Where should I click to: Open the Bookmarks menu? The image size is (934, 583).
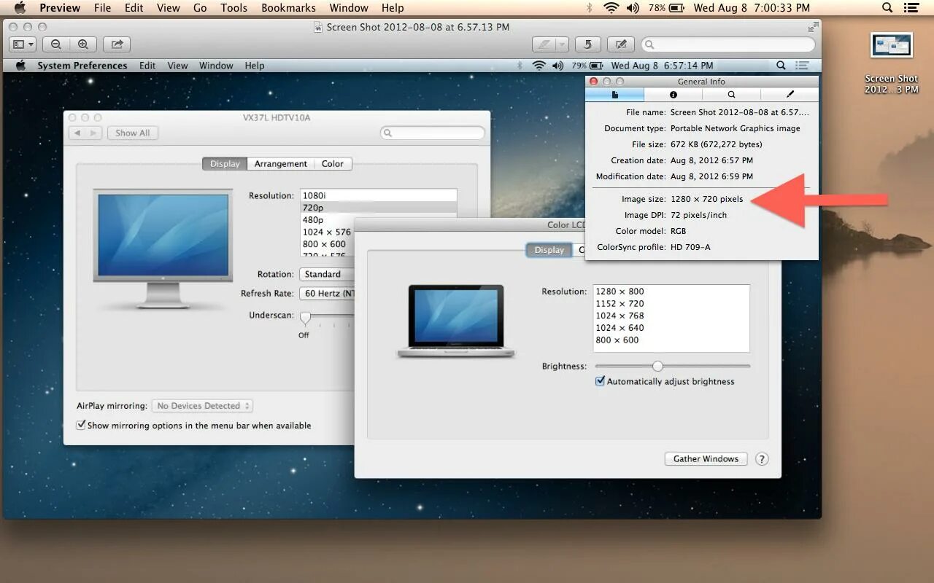[x=289, y=8]
